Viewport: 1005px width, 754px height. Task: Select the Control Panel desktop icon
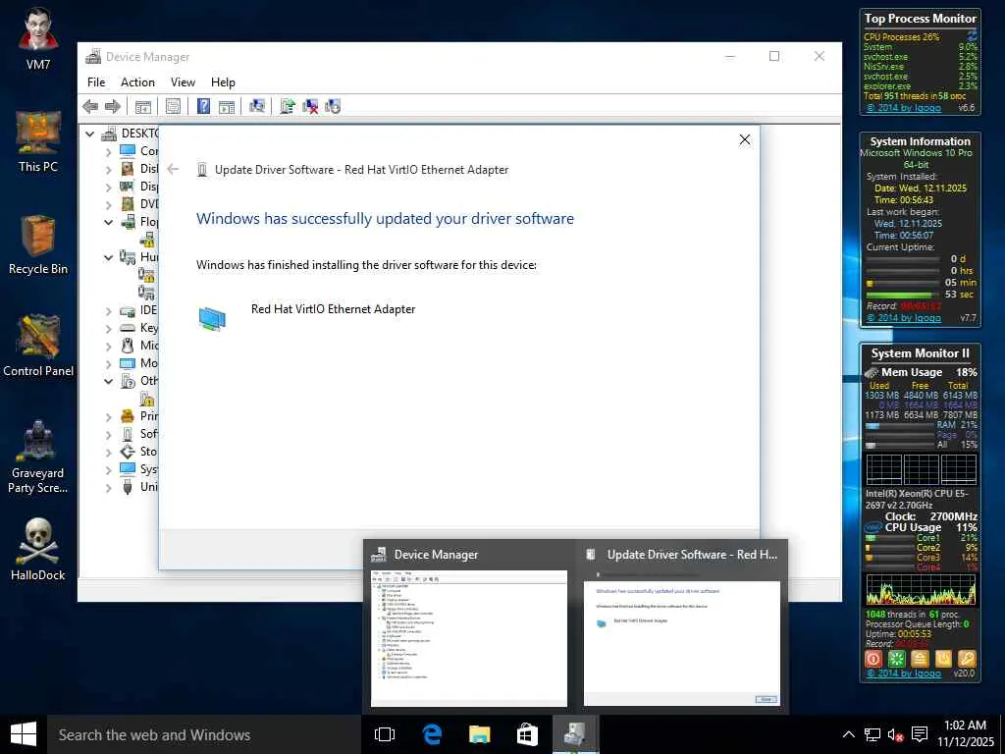click(38, 347)
